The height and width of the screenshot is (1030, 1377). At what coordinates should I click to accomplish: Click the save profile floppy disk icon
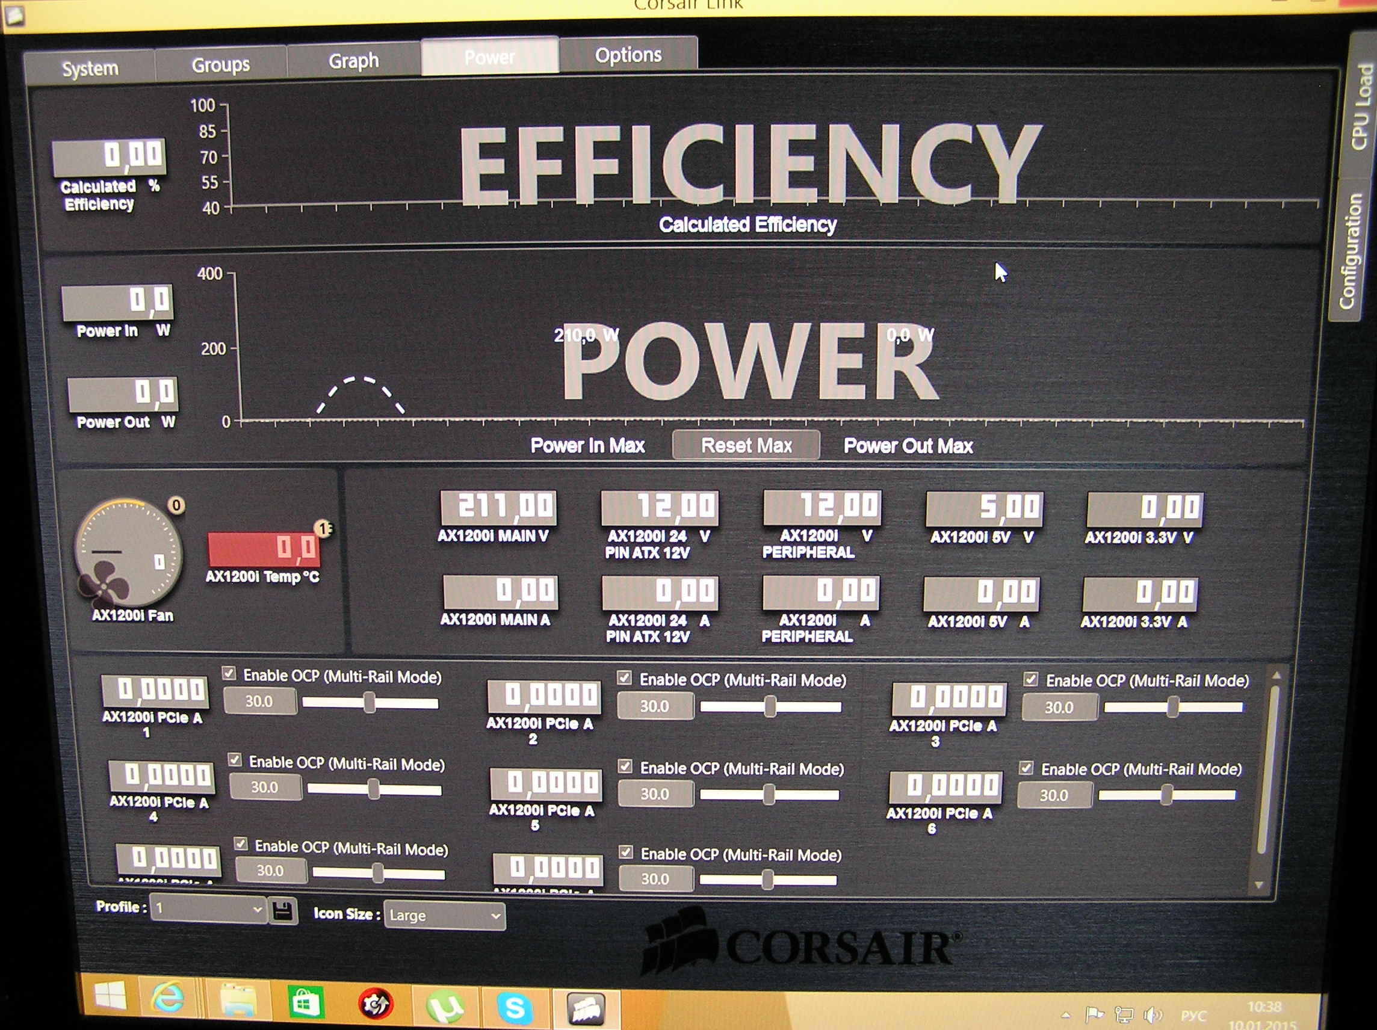[283, 911]
